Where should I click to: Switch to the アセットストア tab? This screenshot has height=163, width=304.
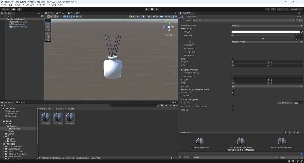click(x=74, y=13)
